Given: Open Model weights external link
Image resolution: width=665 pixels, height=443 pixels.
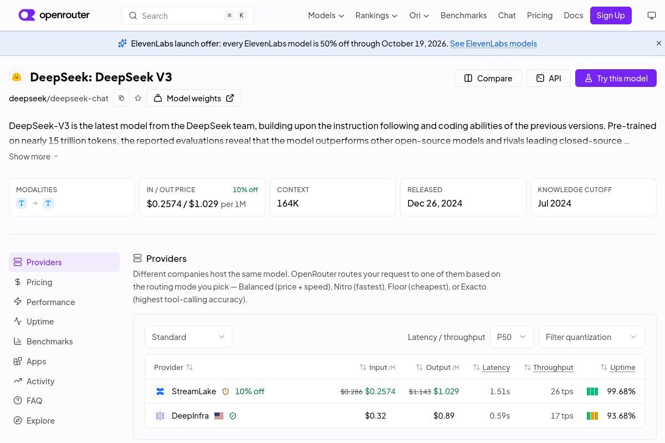Looking at the screenshot, I should (x=194, y=98).
